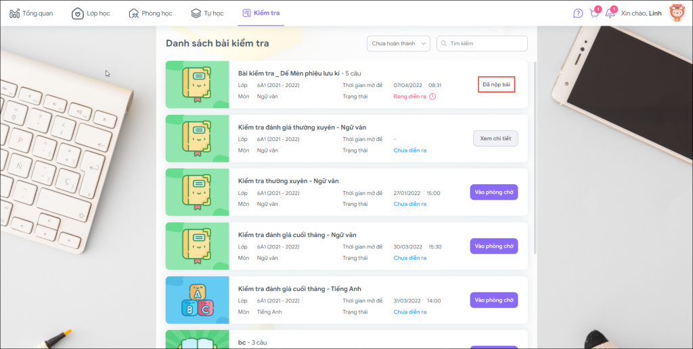The width and height of the screenshot is (693, 349).
Task: Click the Kiểm tra thường xuyên - Ngữ văn thumbnail
Action: click(x=197, y=192)
